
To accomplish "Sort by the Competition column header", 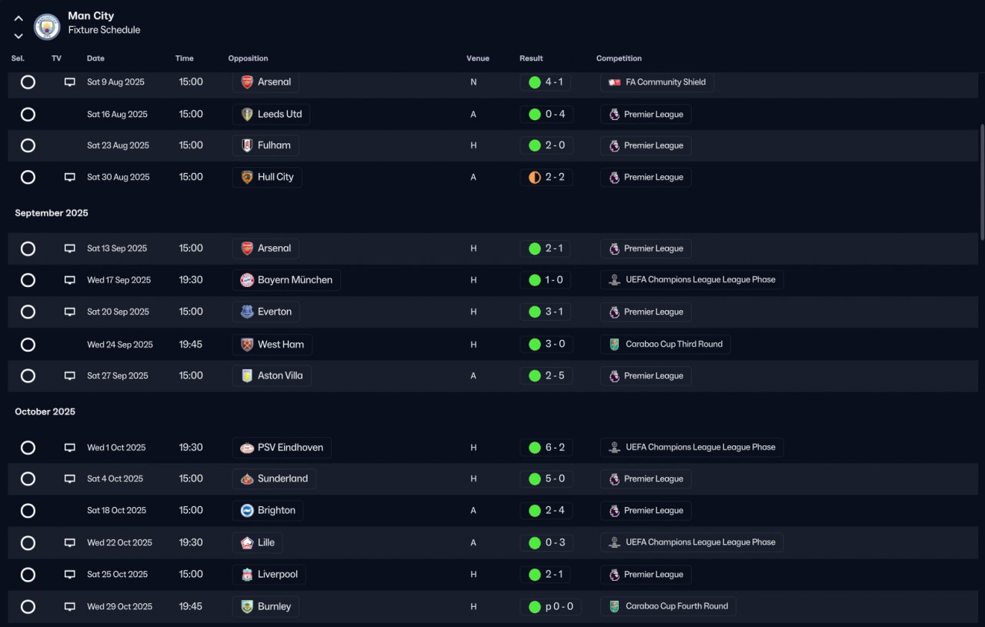I will [619, 58].
